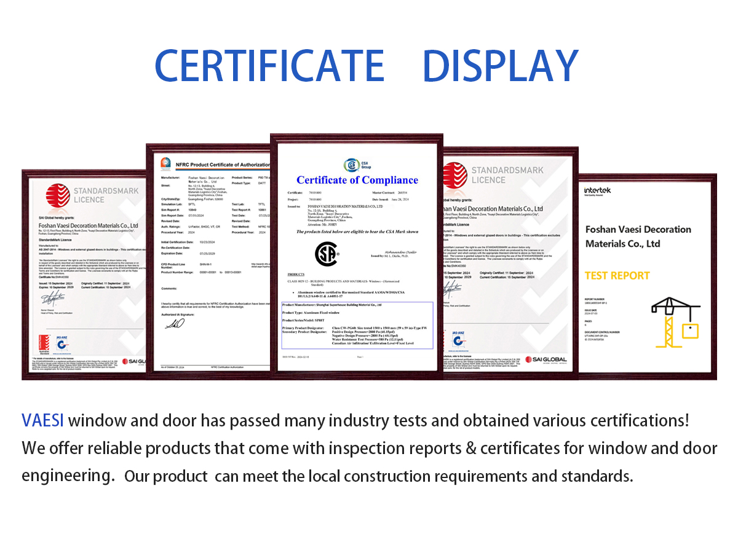This screenshot has width=738, height=553.
Task: Click the NFRC logo on the authorization certificate
Action: [x=165, y=163]
